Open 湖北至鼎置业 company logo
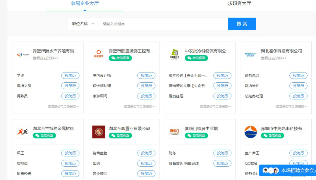The width and height of the screenshot is (316, 180). click(x=99, y=132)
